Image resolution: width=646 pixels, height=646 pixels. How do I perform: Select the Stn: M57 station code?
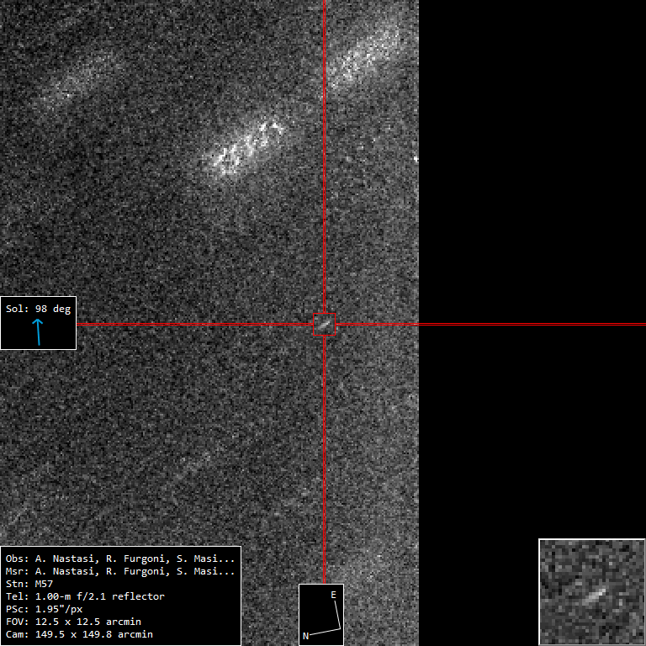29,584
